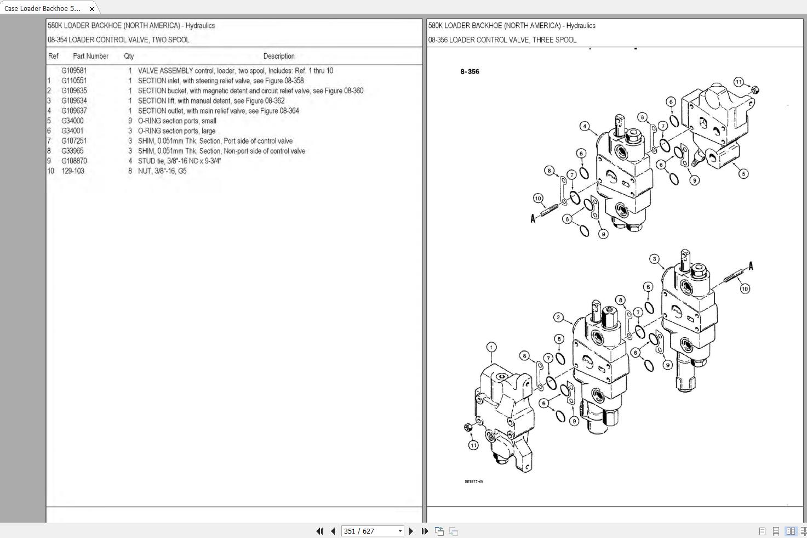This screenshot has width=807, height=538.
Task: Select two-page facing view
Action: [791, 531]
